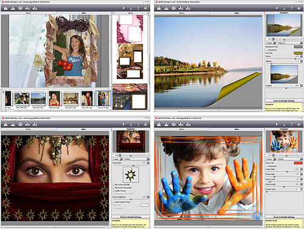Screen dimensions: 304x229
Task: Open an image in the lake window
Action: pyautogui.click(x=159, y=8)
